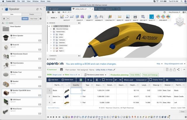This screenshot has height=120, width=187.
Task: Toggle visibility bulb of Joints folder
Action: pyautogui.click(x=54, y=37)
